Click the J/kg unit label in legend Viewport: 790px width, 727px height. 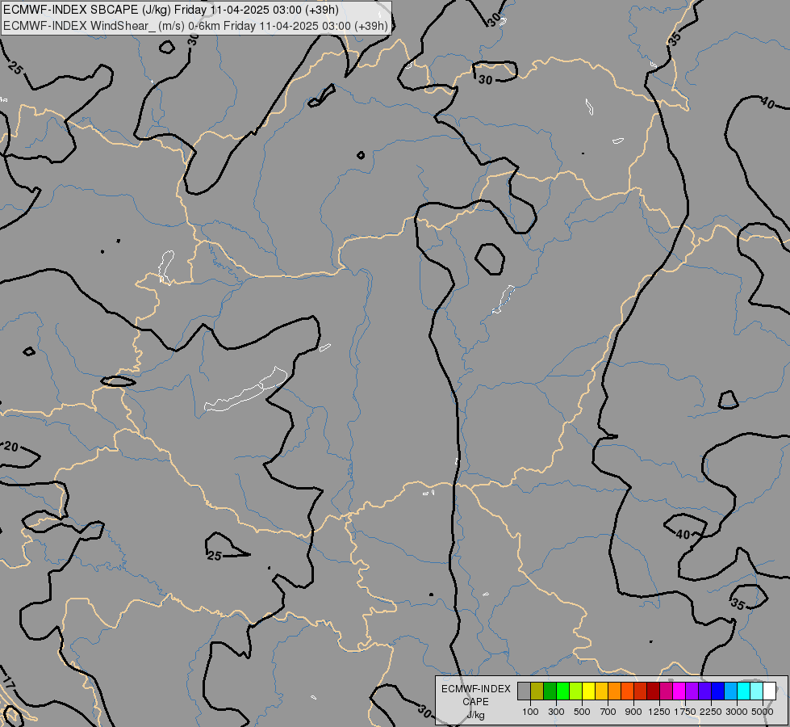click(475, 715)
